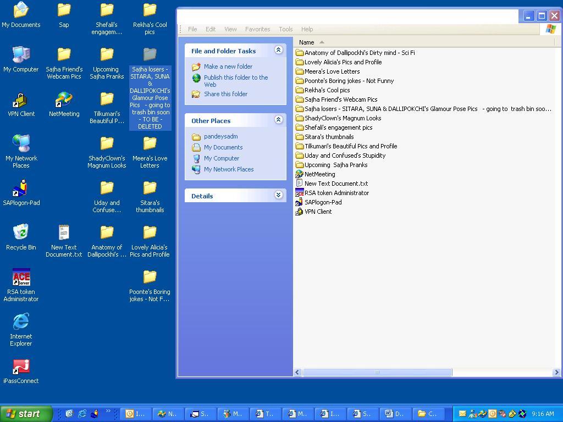The width and height of the screenshot is (563, 422).
Task: Select My Computer icon on desktop
Action: tap(21, 55)
